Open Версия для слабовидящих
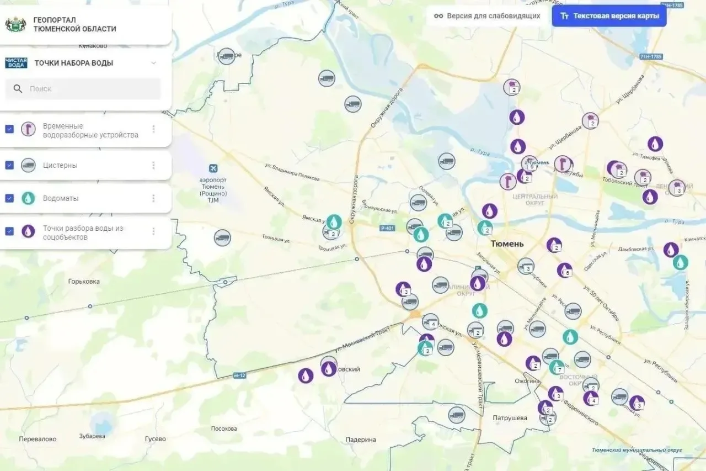 click(x=487, y=16)
